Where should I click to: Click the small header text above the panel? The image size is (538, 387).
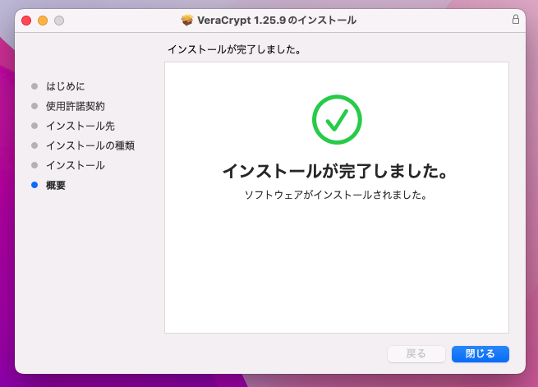tap(233, 50)
